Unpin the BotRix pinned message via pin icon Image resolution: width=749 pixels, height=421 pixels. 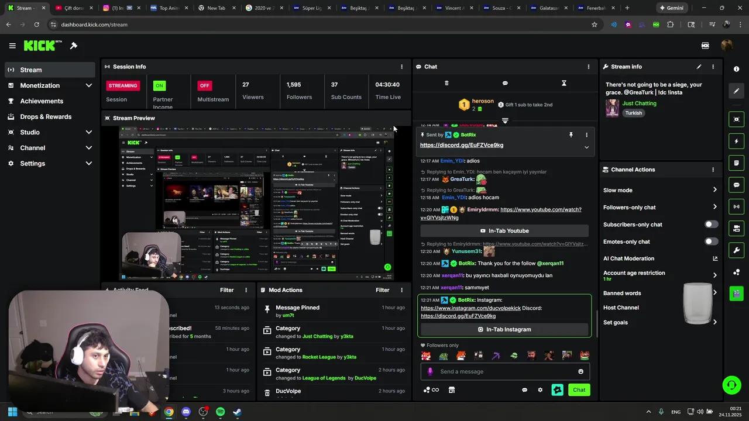click(x=571, y=135)
